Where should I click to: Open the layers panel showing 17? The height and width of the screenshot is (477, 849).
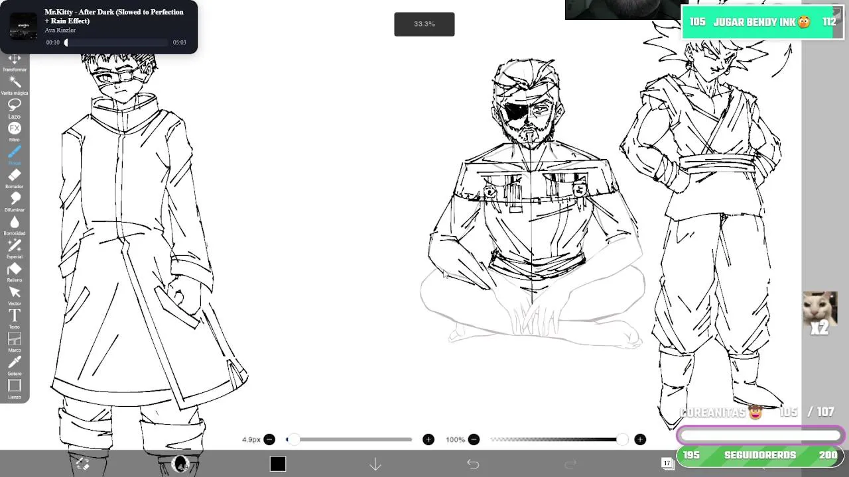(667, 463)
